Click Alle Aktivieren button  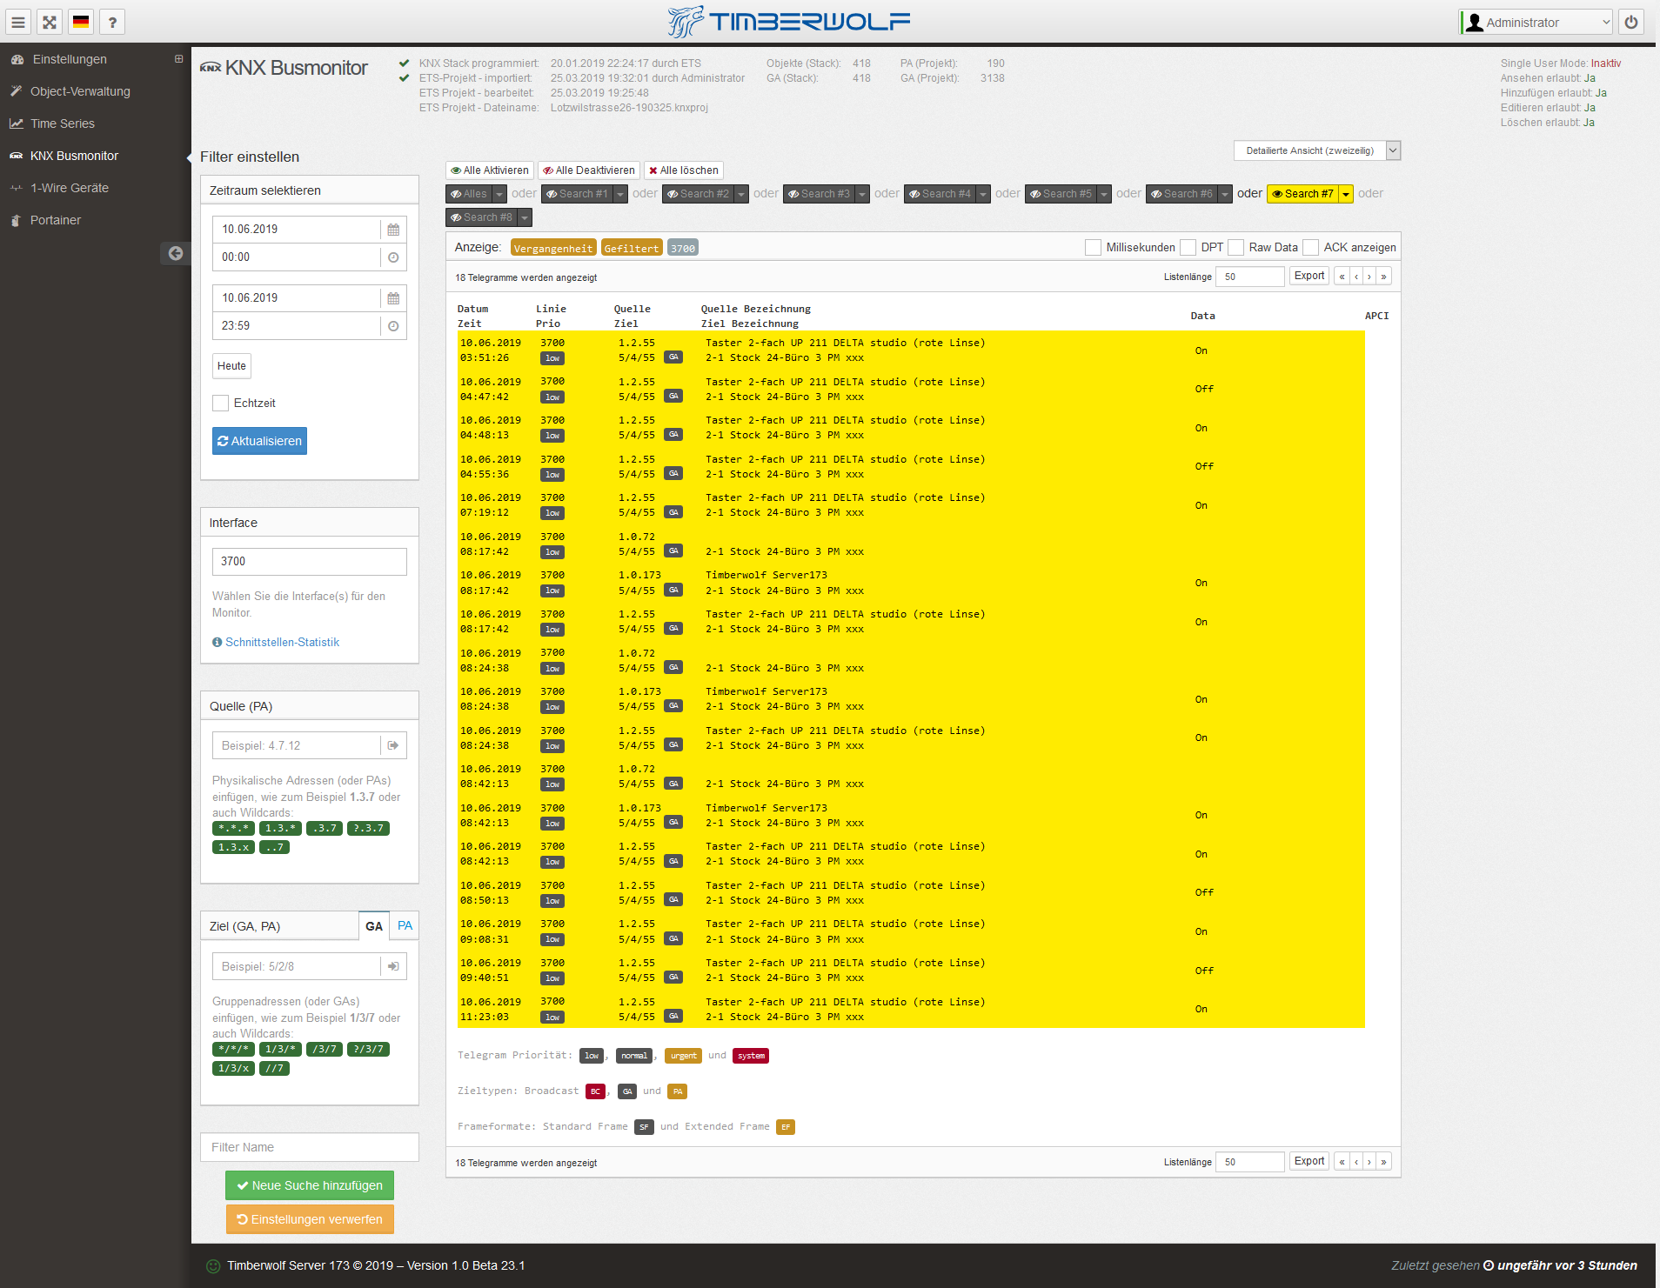click(490, 170)
